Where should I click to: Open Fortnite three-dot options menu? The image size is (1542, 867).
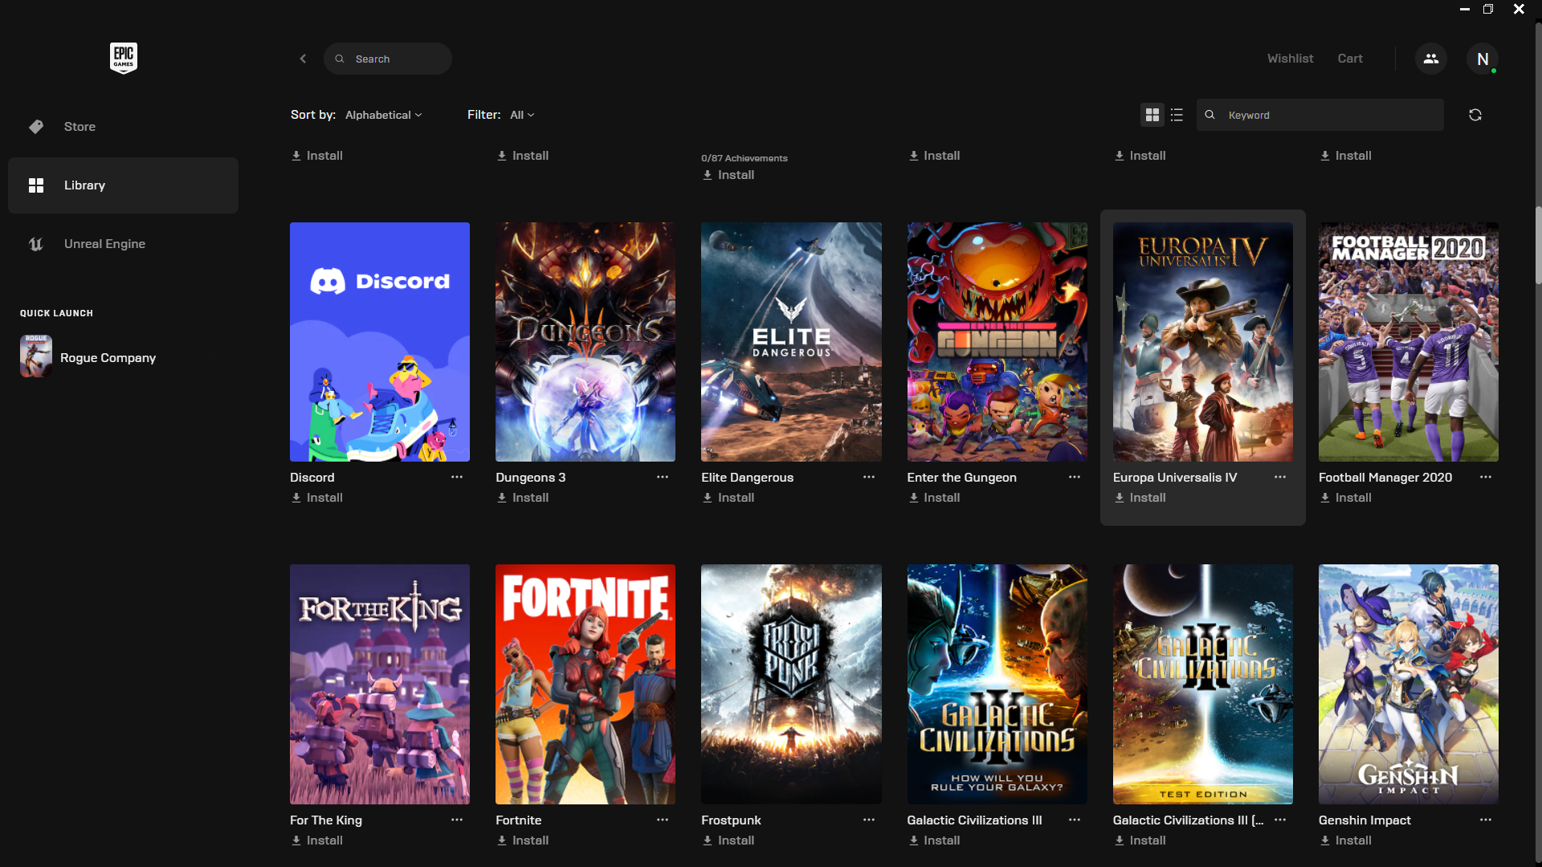click(x=662, y=820)
